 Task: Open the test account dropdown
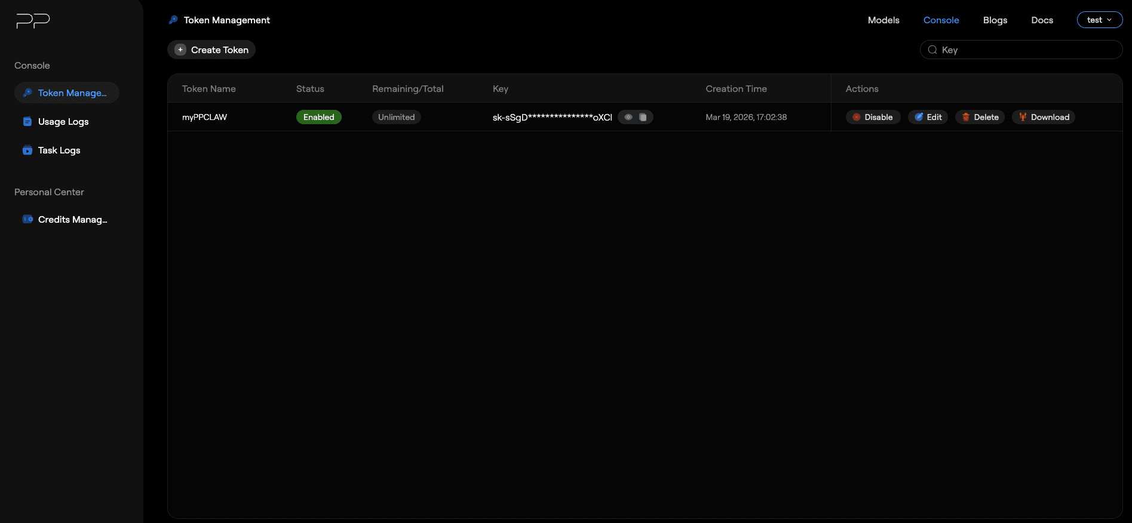pos(1100,20)
